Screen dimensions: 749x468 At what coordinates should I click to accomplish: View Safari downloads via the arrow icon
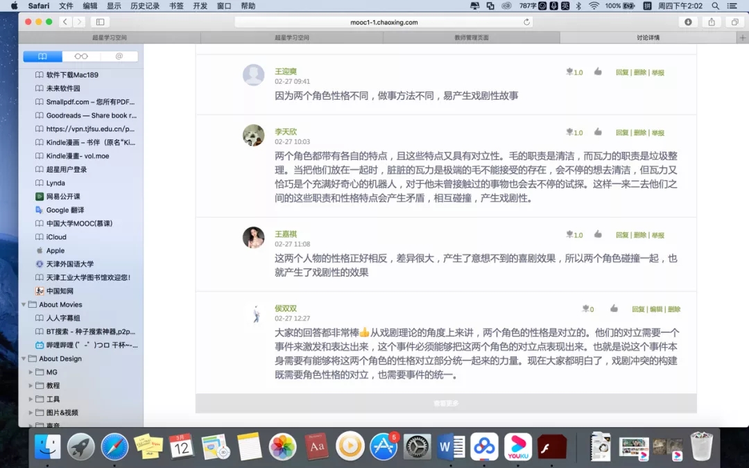688,22
